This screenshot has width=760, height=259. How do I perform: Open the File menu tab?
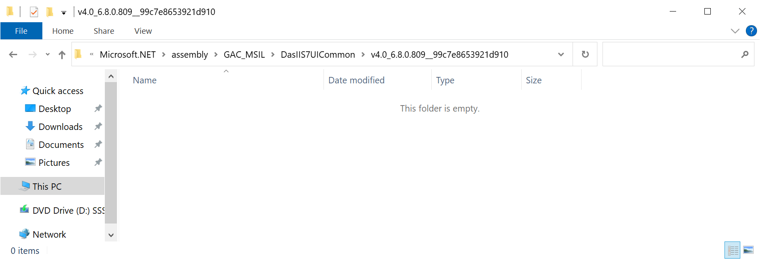21,31
